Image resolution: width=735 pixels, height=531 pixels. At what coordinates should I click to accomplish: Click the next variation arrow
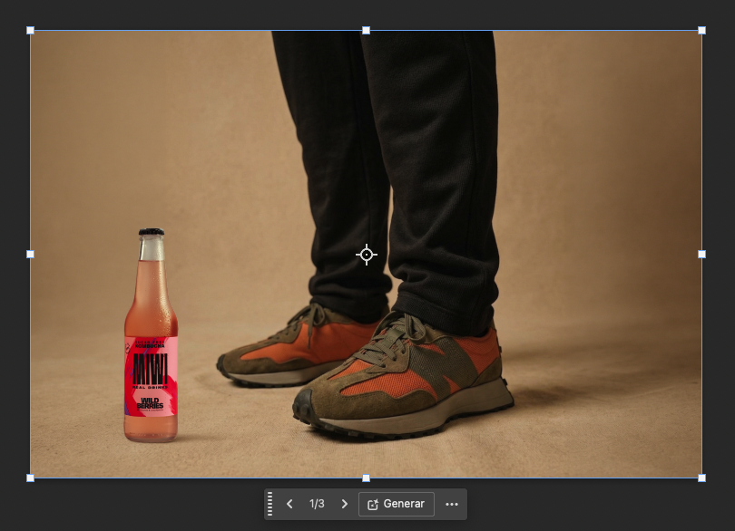(344, 504)
